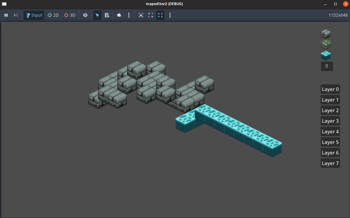Screen dimensions: 350x218
Task: Click the list selection tool icon
Action: pyautogui.click(x=107, y=15)
